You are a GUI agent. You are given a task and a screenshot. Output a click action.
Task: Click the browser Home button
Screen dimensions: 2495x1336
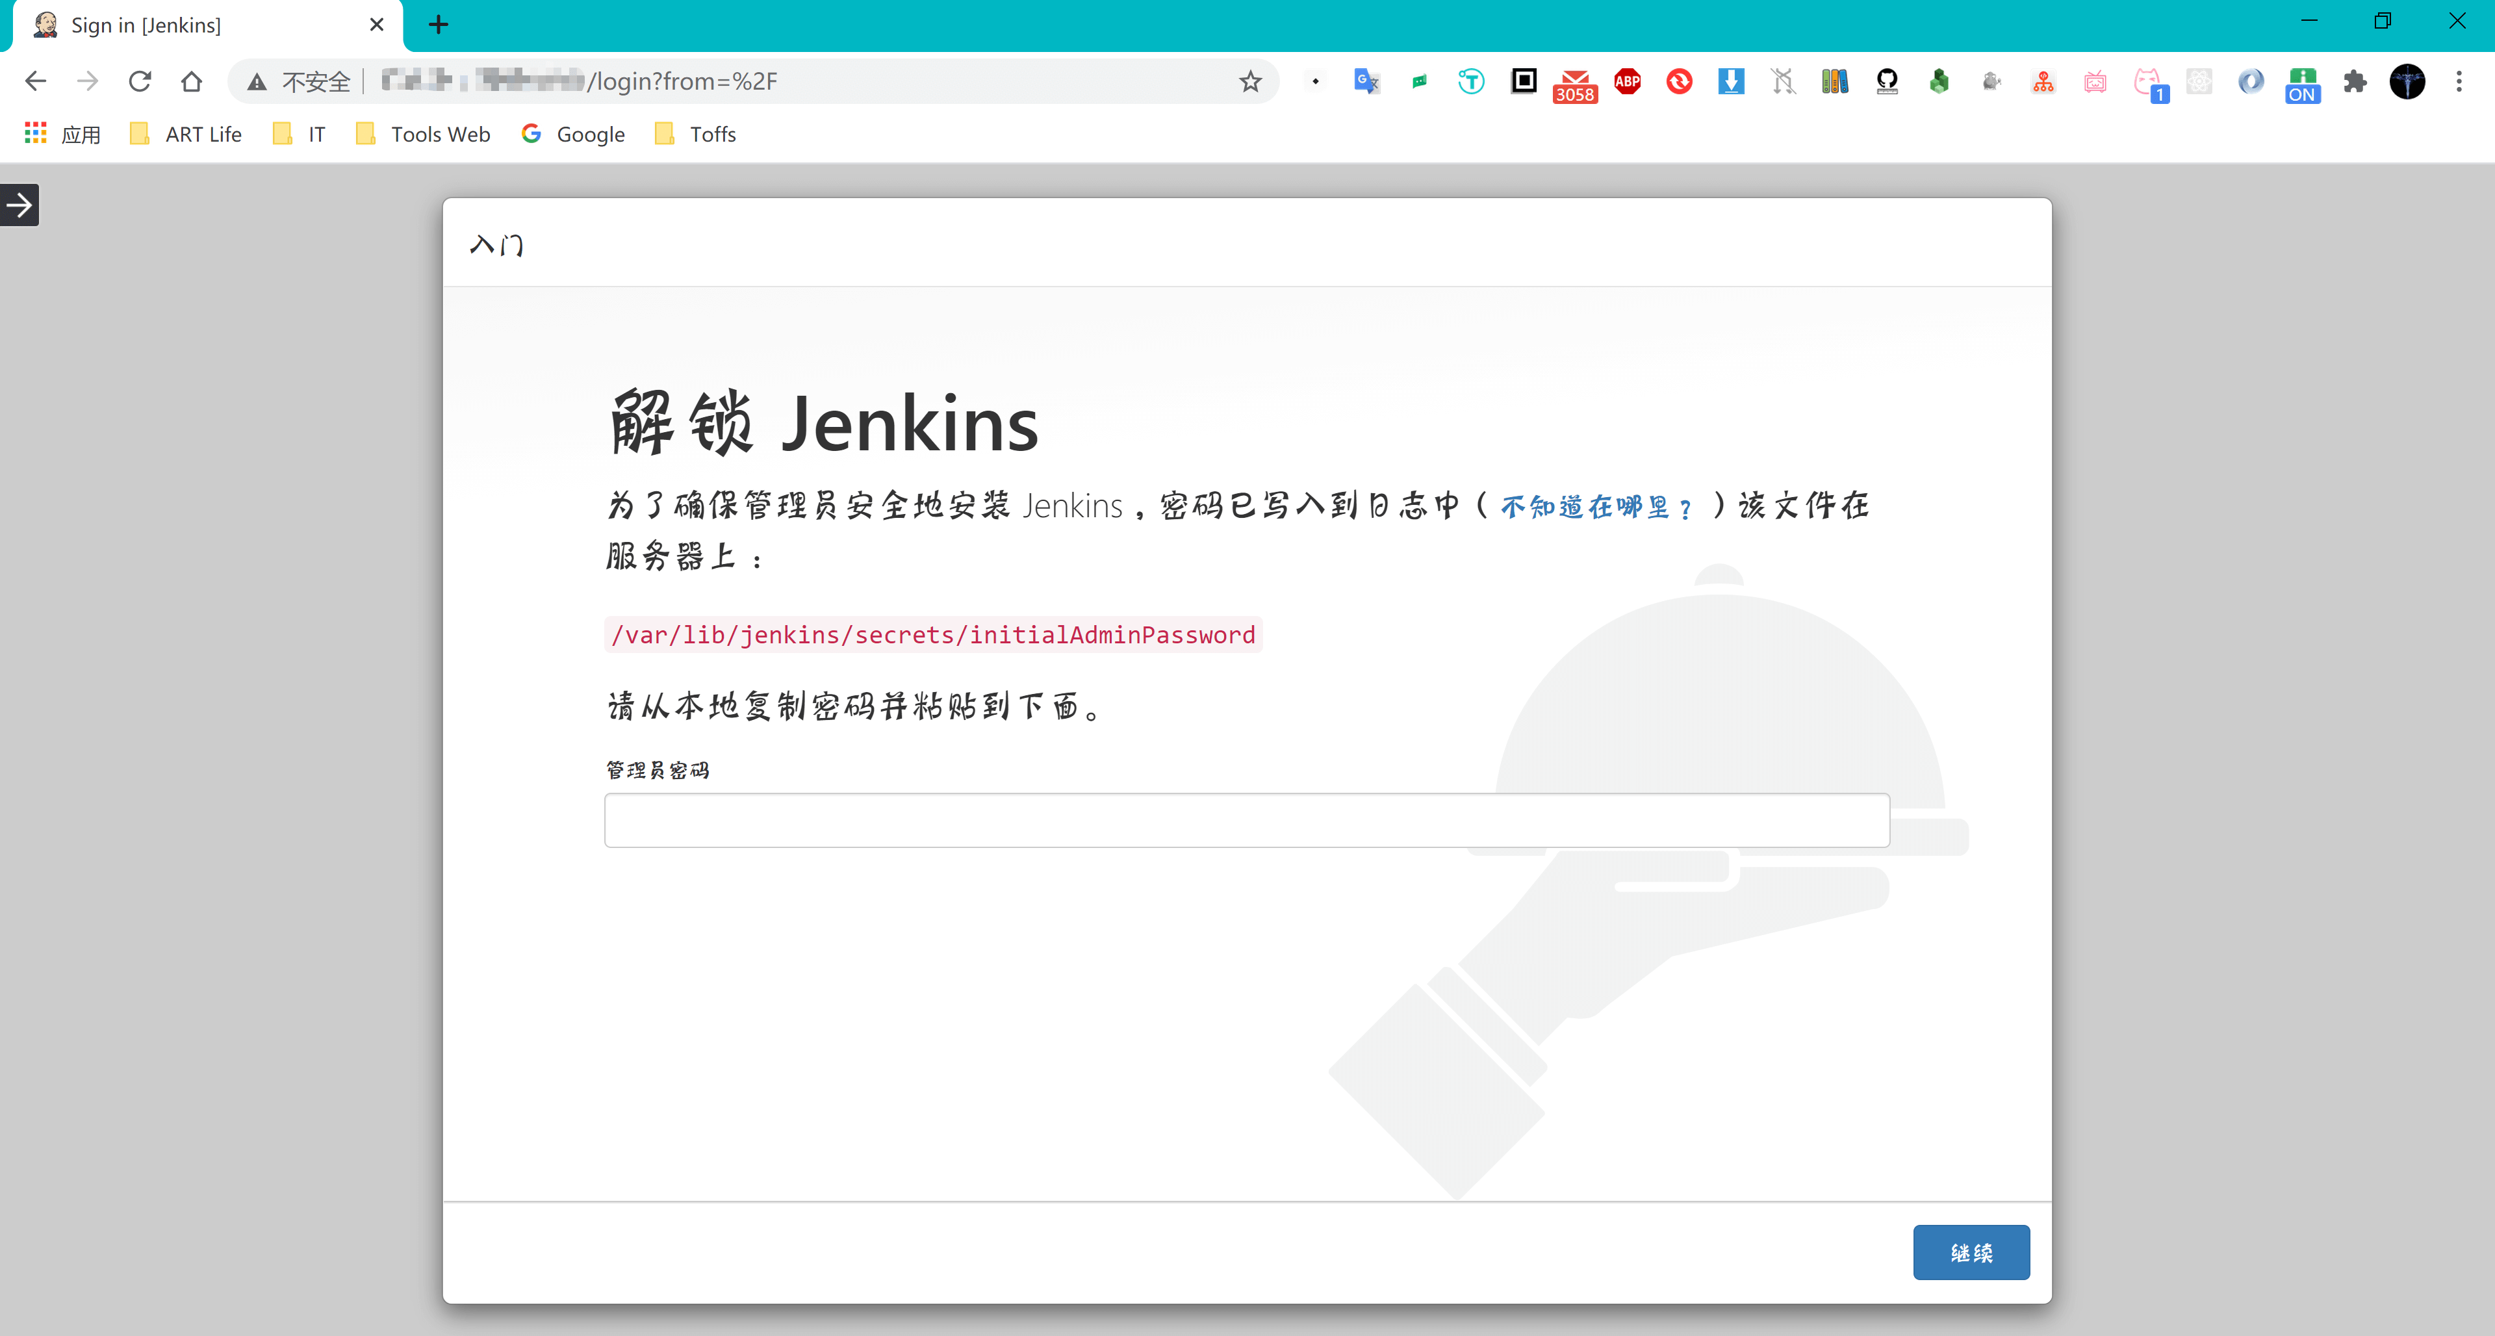(x=192, y=81)
